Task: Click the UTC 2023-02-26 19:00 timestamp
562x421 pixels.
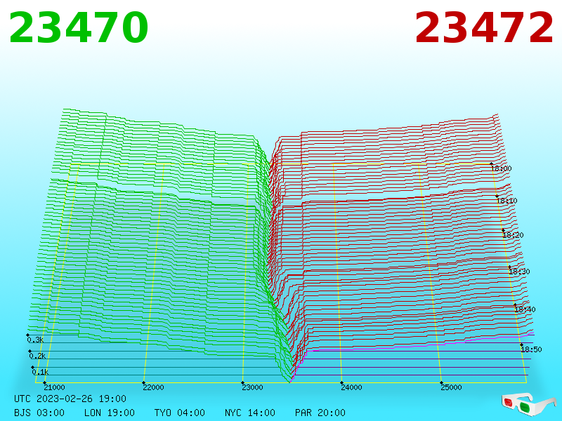Action: 70,399
